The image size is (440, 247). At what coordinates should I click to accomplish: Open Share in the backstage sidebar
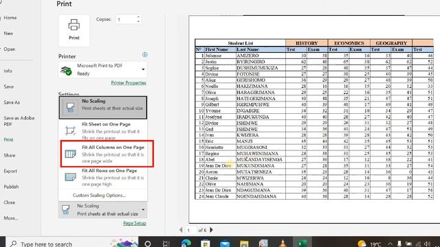point(10,155)
